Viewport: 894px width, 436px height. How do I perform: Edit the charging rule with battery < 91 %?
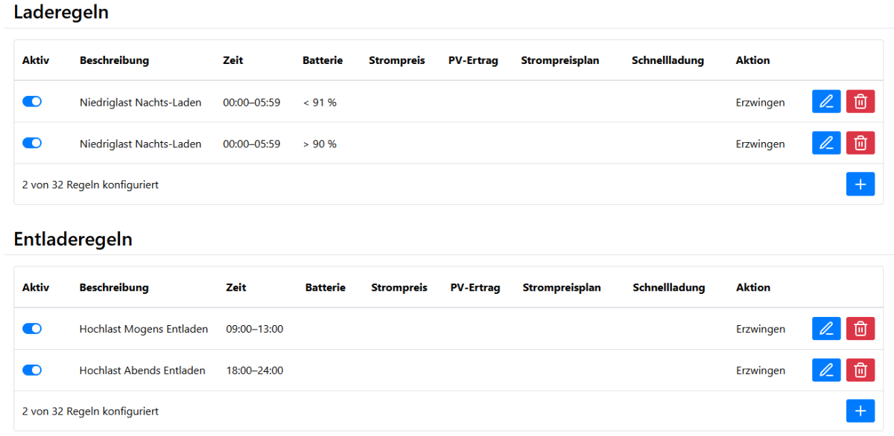(x=825, y=102)
